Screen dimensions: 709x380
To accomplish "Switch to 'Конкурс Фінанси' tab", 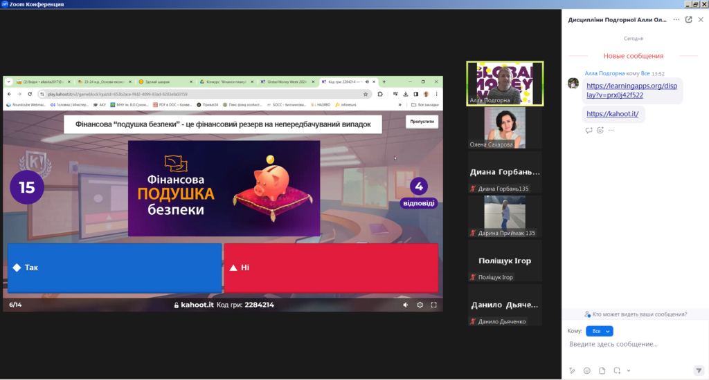I will click(226, 82).
